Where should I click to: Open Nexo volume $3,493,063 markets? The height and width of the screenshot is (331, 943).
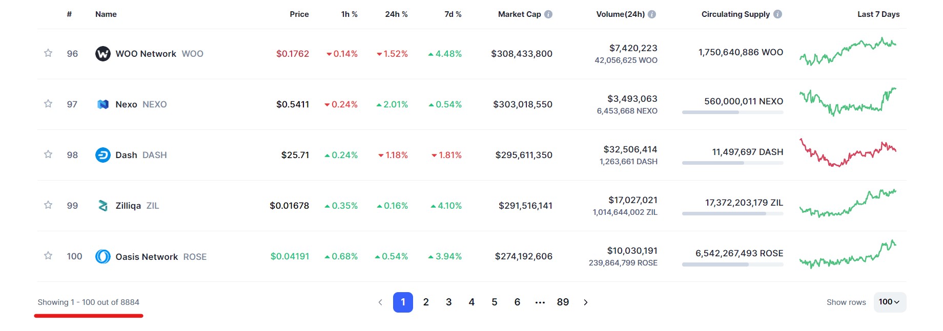(632, 99)
